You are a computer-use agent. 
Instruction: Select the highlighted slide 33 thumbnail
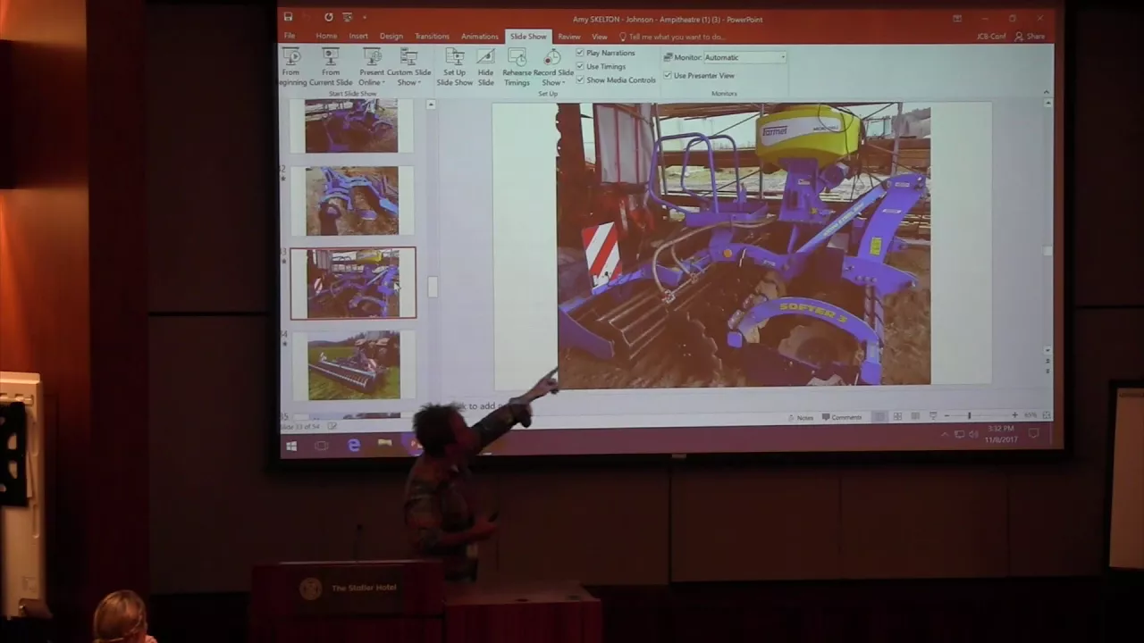coord(353,283)
